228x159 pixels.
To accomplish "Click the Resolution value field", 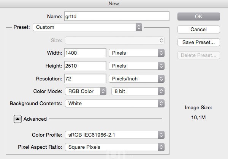I will coord(85,79).
